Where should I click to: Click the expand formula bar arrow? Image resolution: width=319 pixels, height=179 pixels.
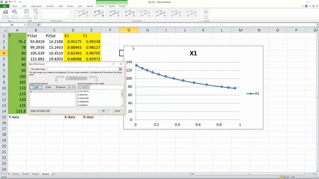pyautogui.click(x=318, y=25)
